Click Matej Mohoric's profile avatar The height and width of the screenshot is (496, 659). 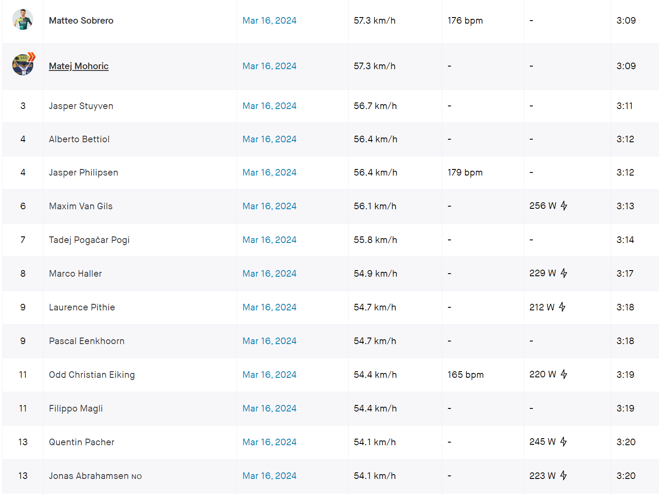(x=23, y=65)
